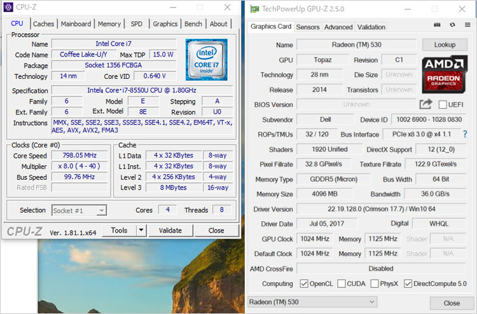Open the About tab in CPU-Z

click(x=218, y=24)
